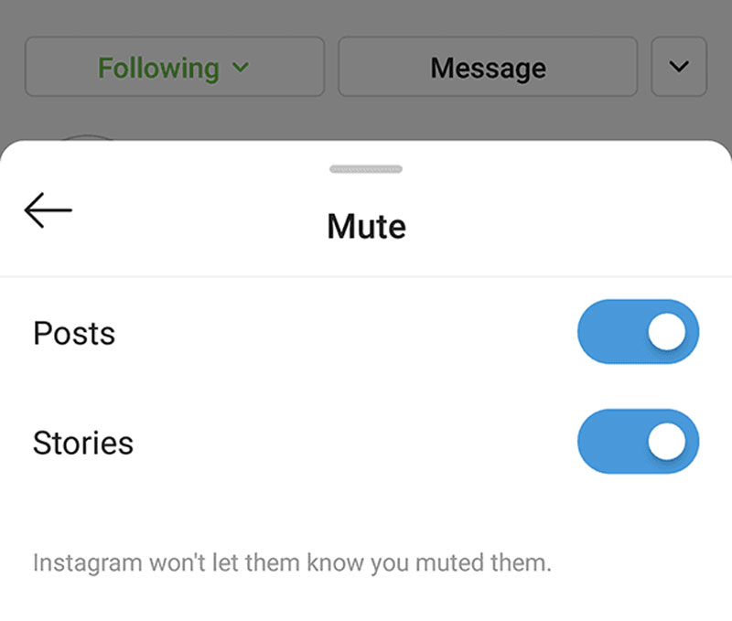Expand suggestions with the square chevron button

679,67
